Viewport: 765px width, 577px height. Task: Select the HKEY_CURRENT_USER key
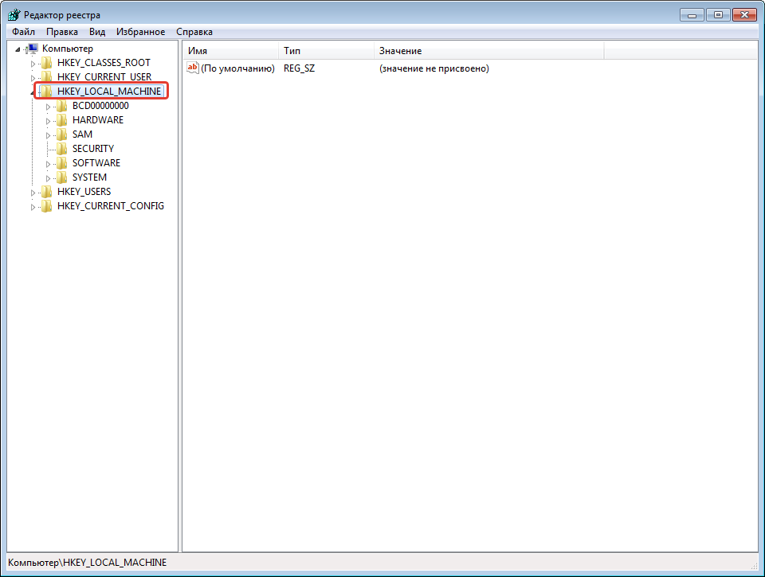pos(104,77)
